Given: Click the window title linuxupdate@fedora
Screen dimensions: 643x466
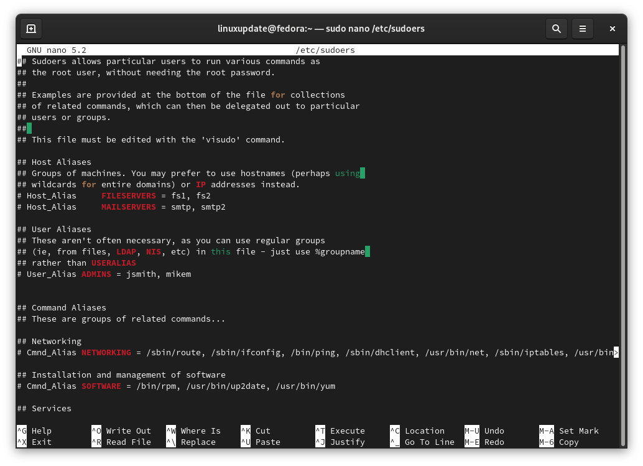Looking at the screenshot, I should 321,29.
